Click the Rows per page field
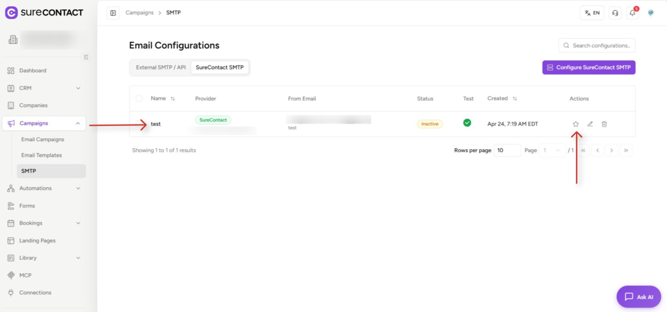 (507, 150)
